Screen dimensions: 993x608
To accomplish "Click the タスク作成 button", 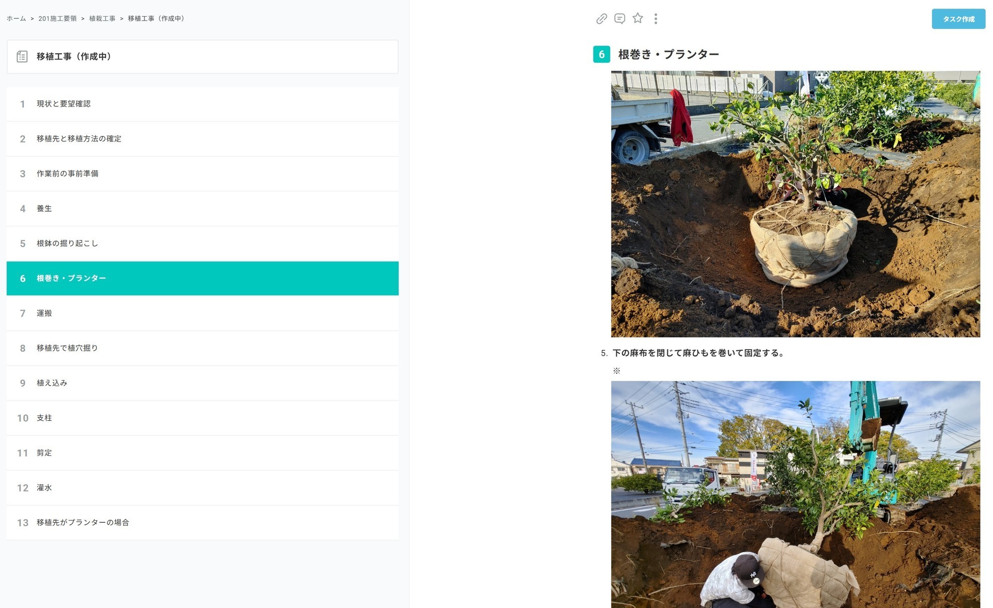I will pyautogui.click(x=958, y=19).
